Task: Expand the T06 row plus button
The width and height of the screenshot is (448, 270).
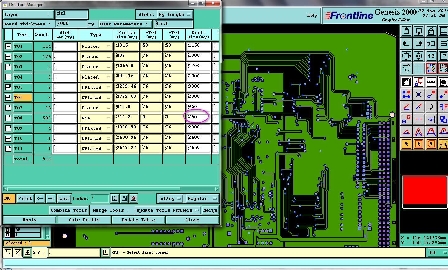Action: [8, 97]
